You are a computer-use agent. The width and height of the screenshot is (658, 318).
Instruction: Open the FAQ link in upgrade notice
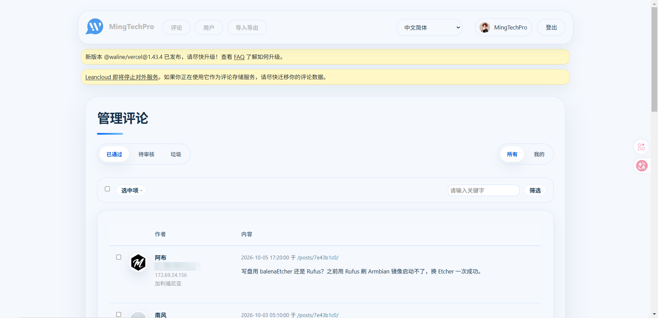coord(239,57)
